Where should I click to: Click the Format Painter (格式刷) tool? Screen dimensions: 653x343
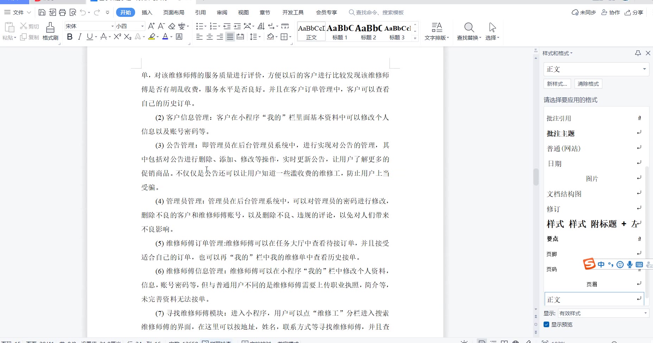(50, 31)
